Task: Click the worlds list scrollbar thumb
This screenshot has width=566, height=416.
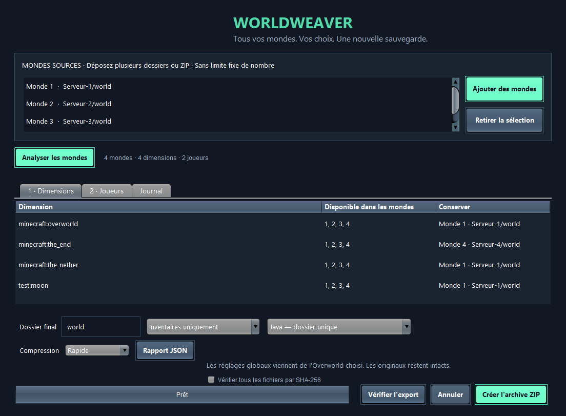Action: pos(456,101)
